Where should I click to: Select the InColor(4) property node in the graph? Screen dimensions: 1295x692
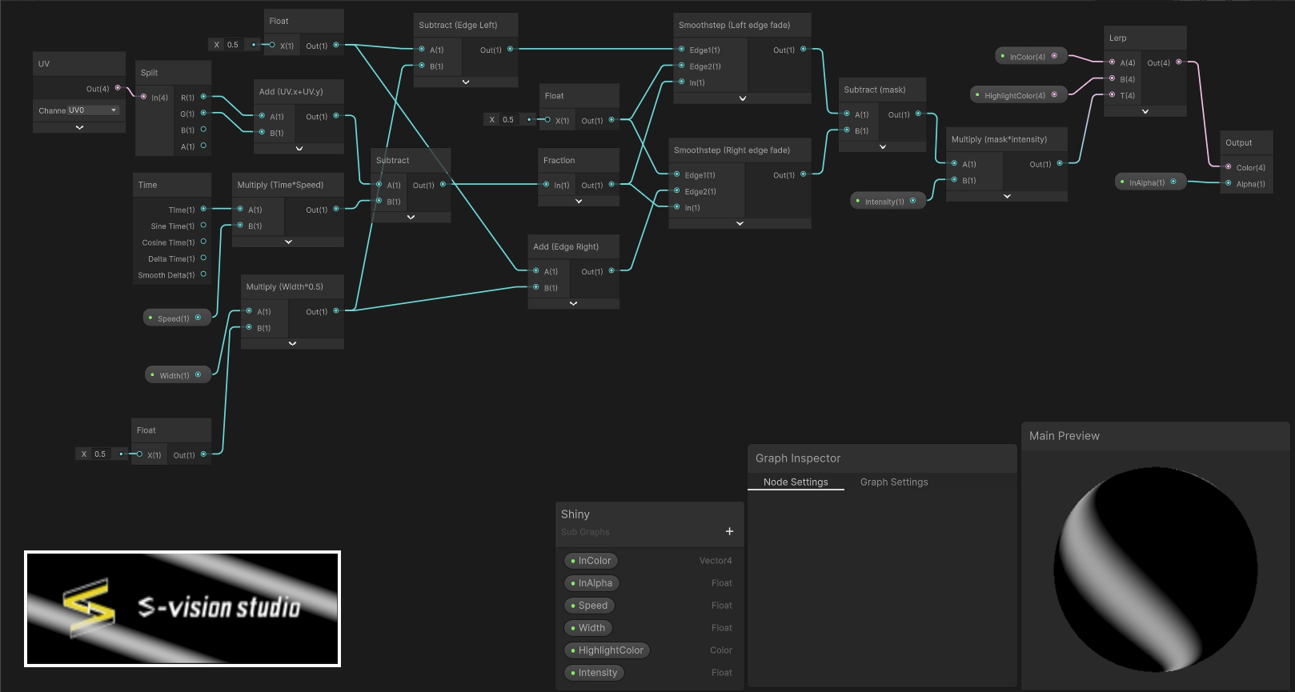click(1032, 56)
